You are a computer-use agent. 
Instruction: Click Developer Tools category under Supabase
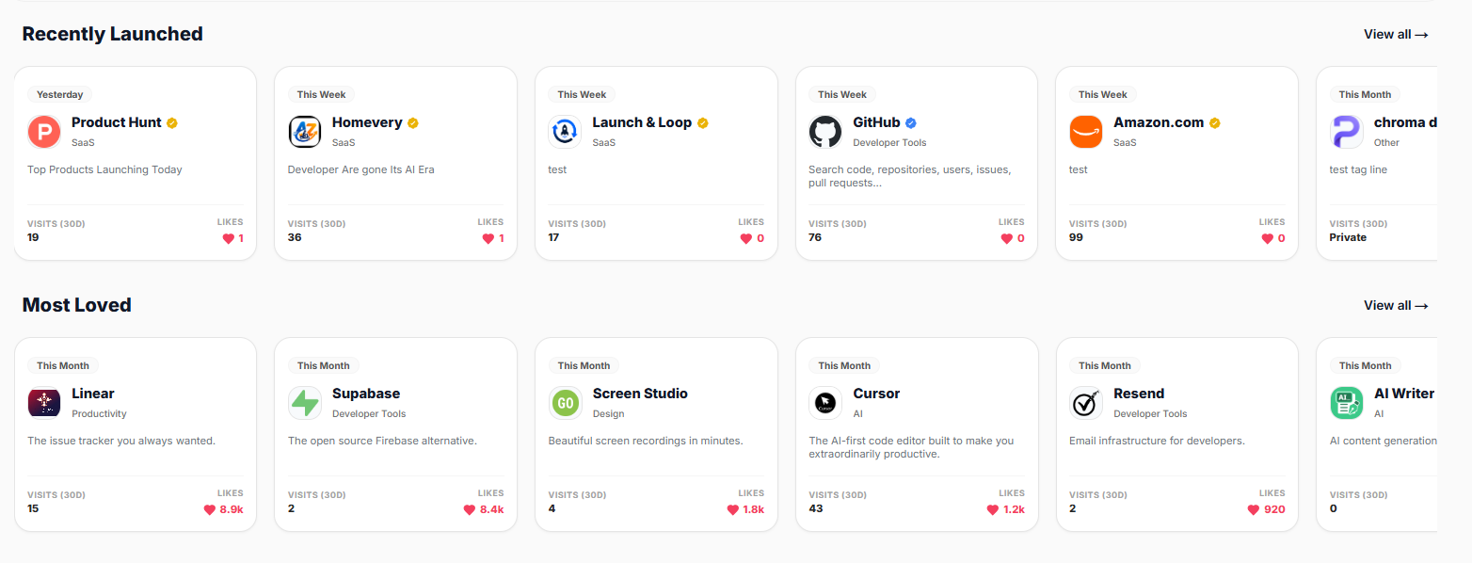[369, 413]
